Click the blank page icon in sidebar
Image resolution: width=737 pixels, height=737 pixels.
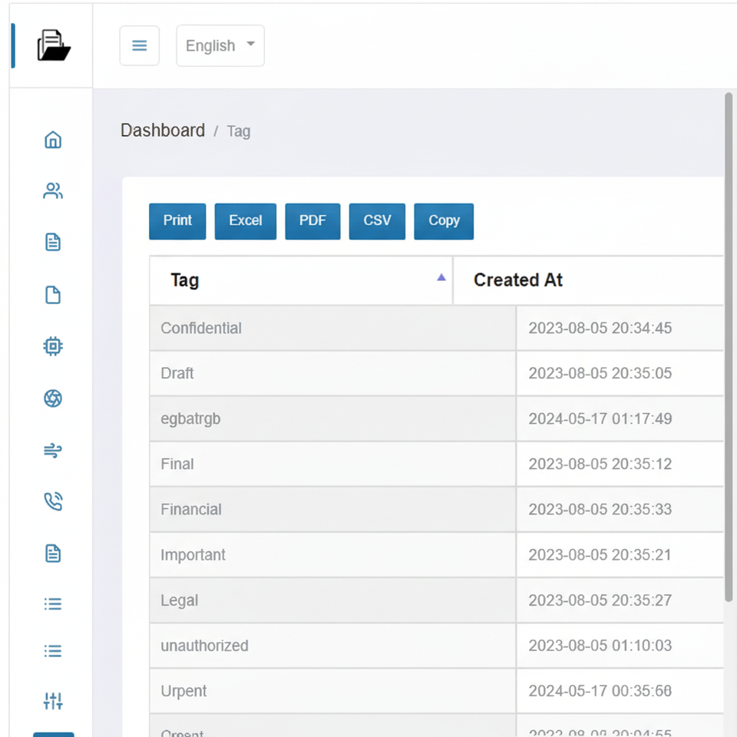coord(53,295)
